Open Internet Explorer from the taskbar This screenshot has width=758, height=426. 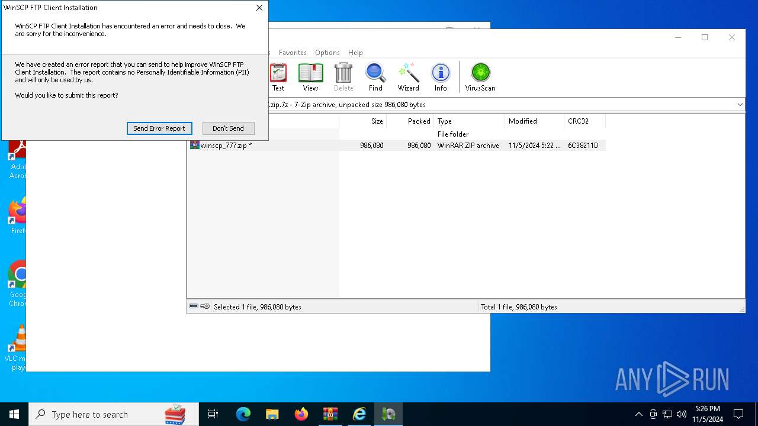(x=359, y=414)
